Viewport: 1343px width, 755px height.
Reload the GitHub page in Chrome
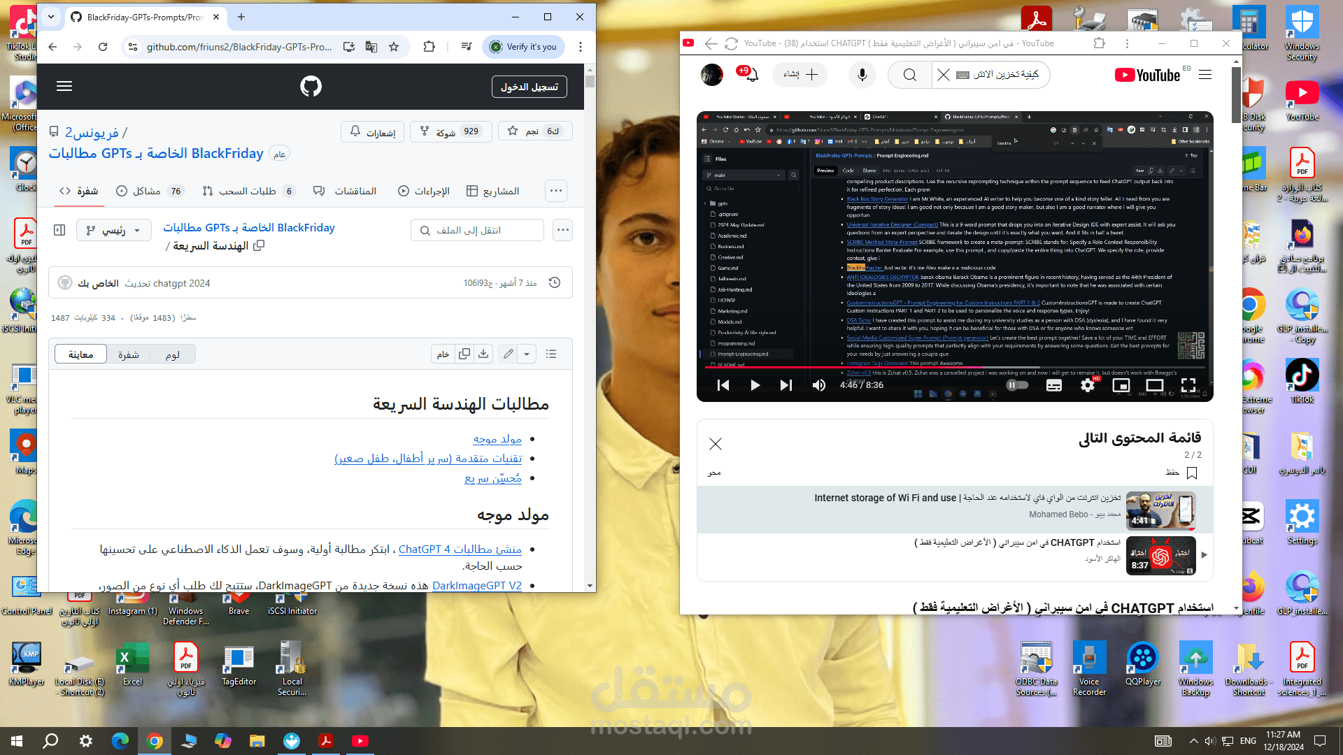103,47
